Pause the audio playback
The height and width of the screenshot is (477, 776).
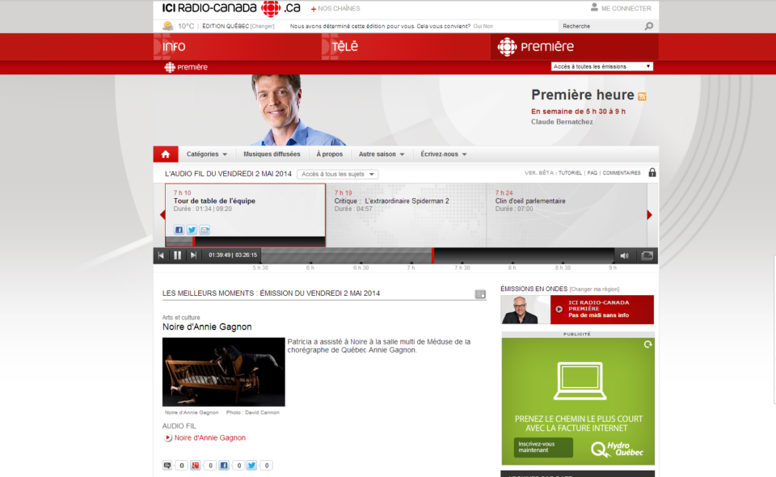click(x=177, y=255)
